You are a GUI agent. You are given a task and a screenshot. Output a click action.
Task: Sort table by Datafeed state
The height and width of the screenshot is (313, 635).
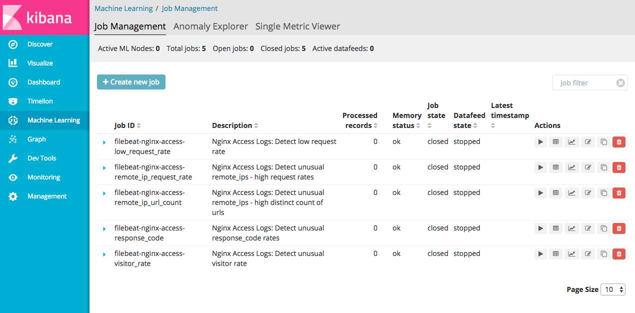tap(469, 120)
